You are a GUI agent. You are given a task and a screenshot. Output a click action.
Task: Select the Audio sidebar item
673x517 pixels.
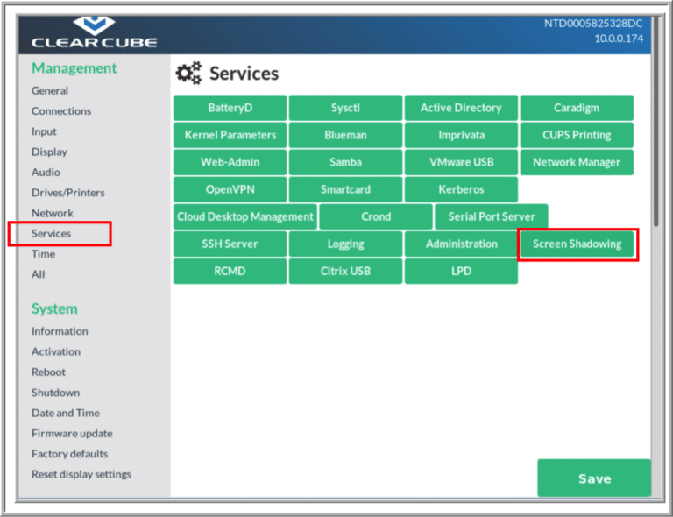(46, 173)
